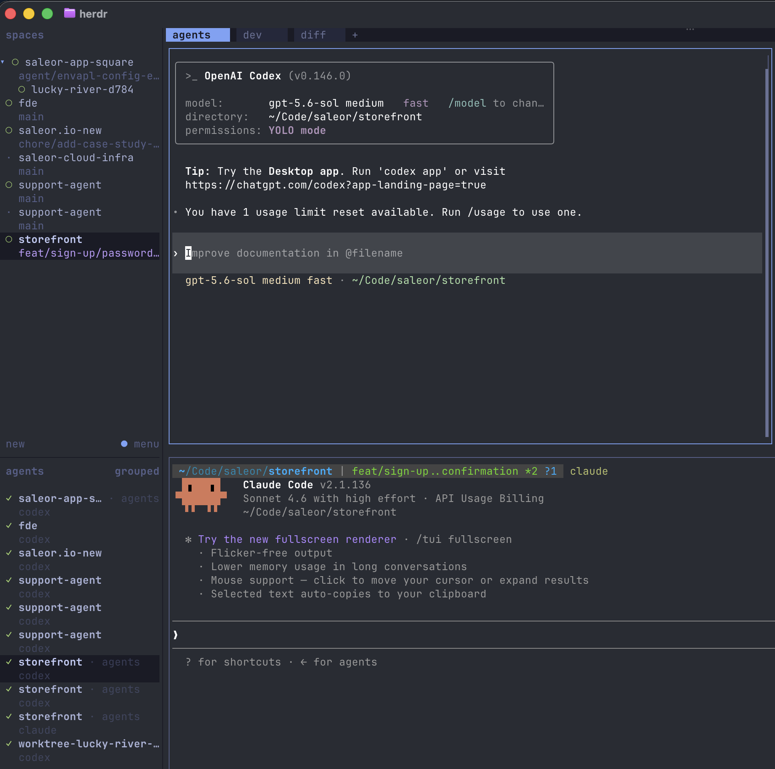Image resolution: width=775 pixels, height=769 pixels.
Task: Click checkmark beside saleor.io-new agent
Action: (9, 553)
